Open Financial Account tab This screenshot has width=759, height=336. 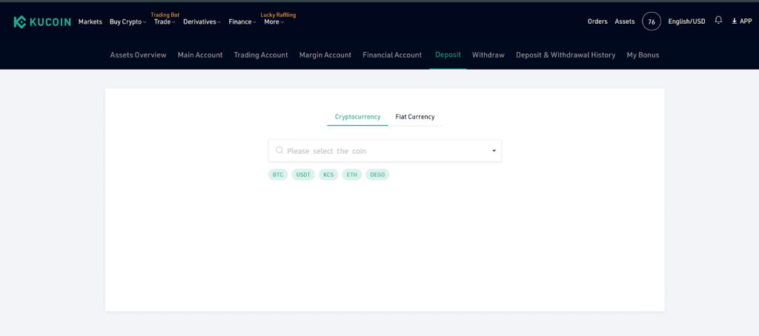392,55
